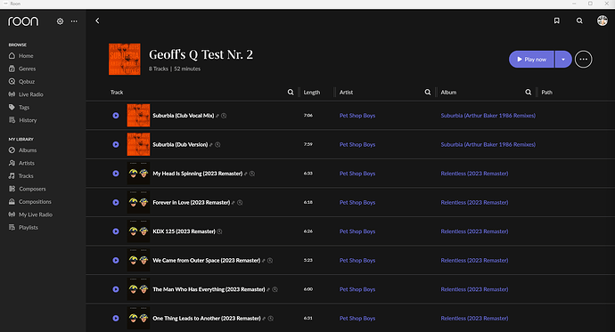Open Pet Shop Boys artist link for Suburbia (Club Vocal Mix)
This screenshot has height=332, width=615.
click(357, 116)
